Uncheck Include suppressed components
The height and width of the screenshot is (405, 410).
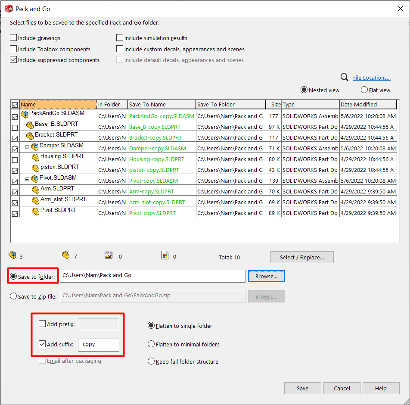13,59
